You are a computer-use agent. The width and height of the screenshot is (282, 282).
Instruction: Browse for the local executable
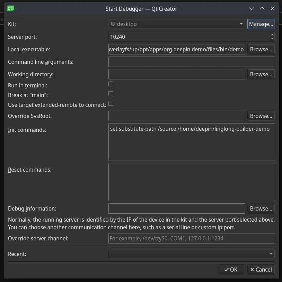(261, 49)
